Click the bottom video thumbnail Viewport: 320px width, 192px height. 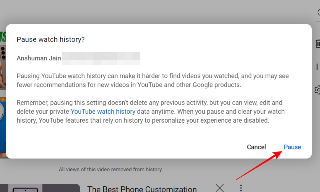40,188
